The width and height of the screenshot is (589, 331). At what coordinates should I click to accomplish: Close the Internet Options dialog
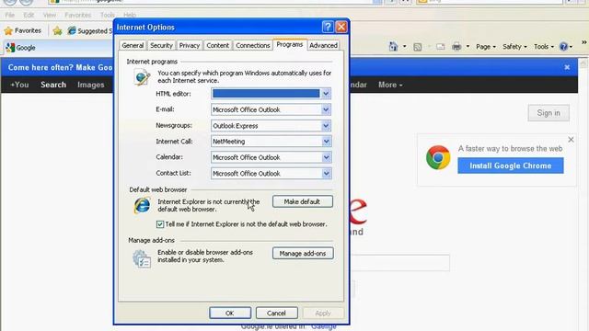tap(341, 27)
